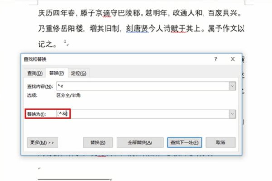This screenshot has width=272, height=181.
Task: Click the 取消 button
Action: click(221, 143)
